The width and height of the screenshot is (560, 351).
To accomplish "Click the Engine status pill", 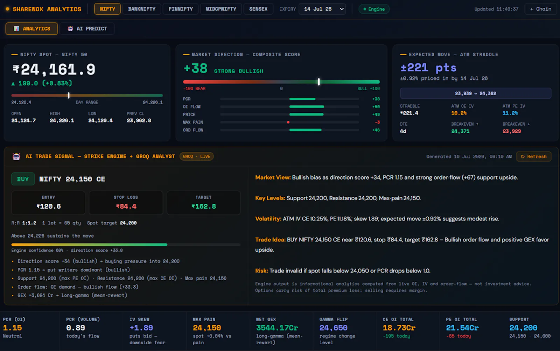I will coord(374,9).
